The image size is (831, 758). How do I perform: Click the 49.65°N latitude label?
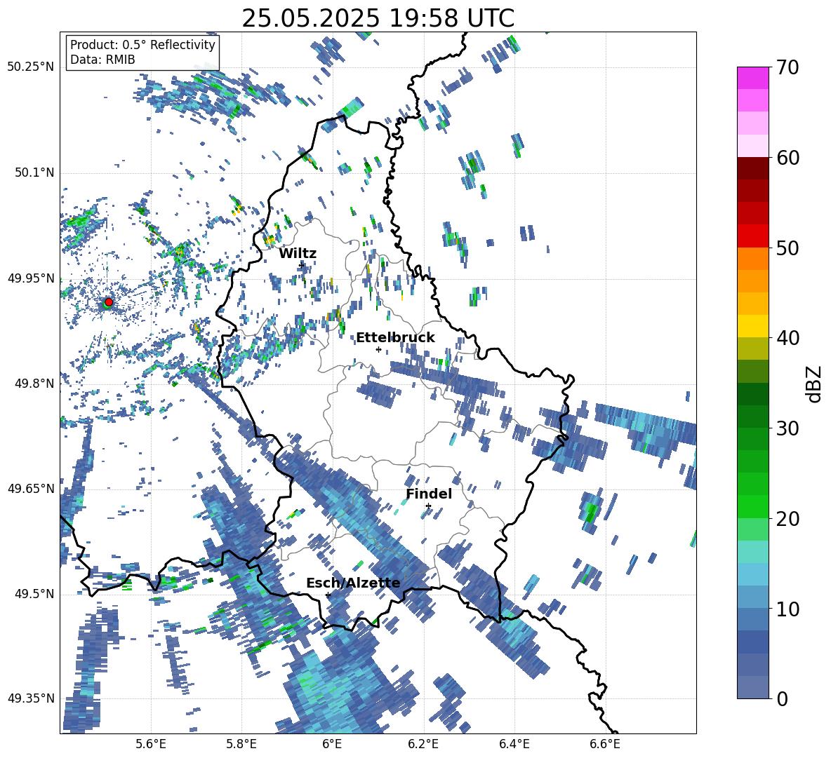point(31,489)
